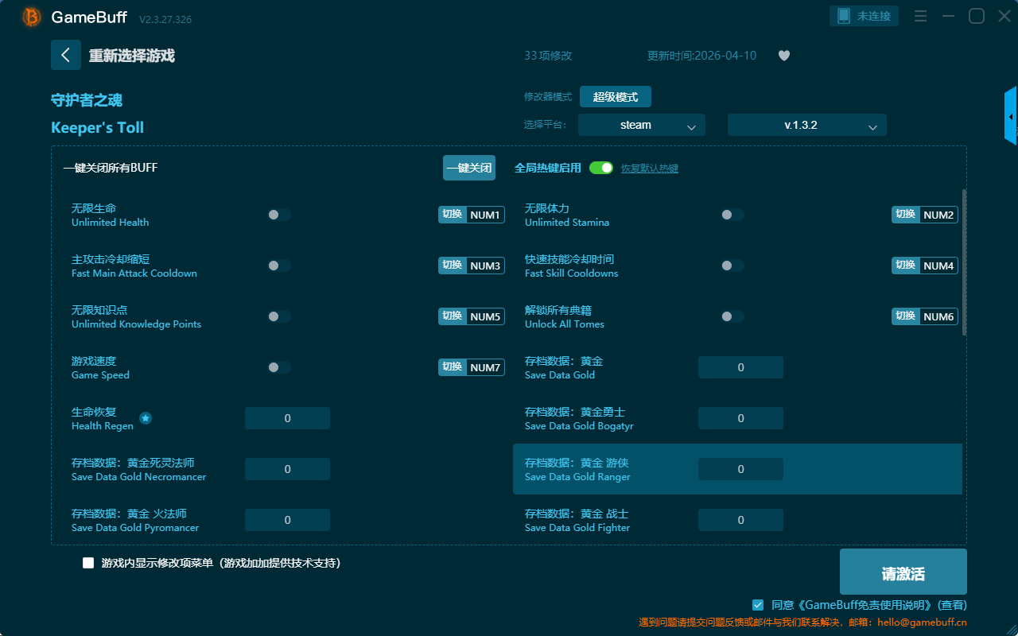Open the hamburger menu icon
This screenshot has height=636, width=1018.
pyautogui.click(x=920, y=17)
